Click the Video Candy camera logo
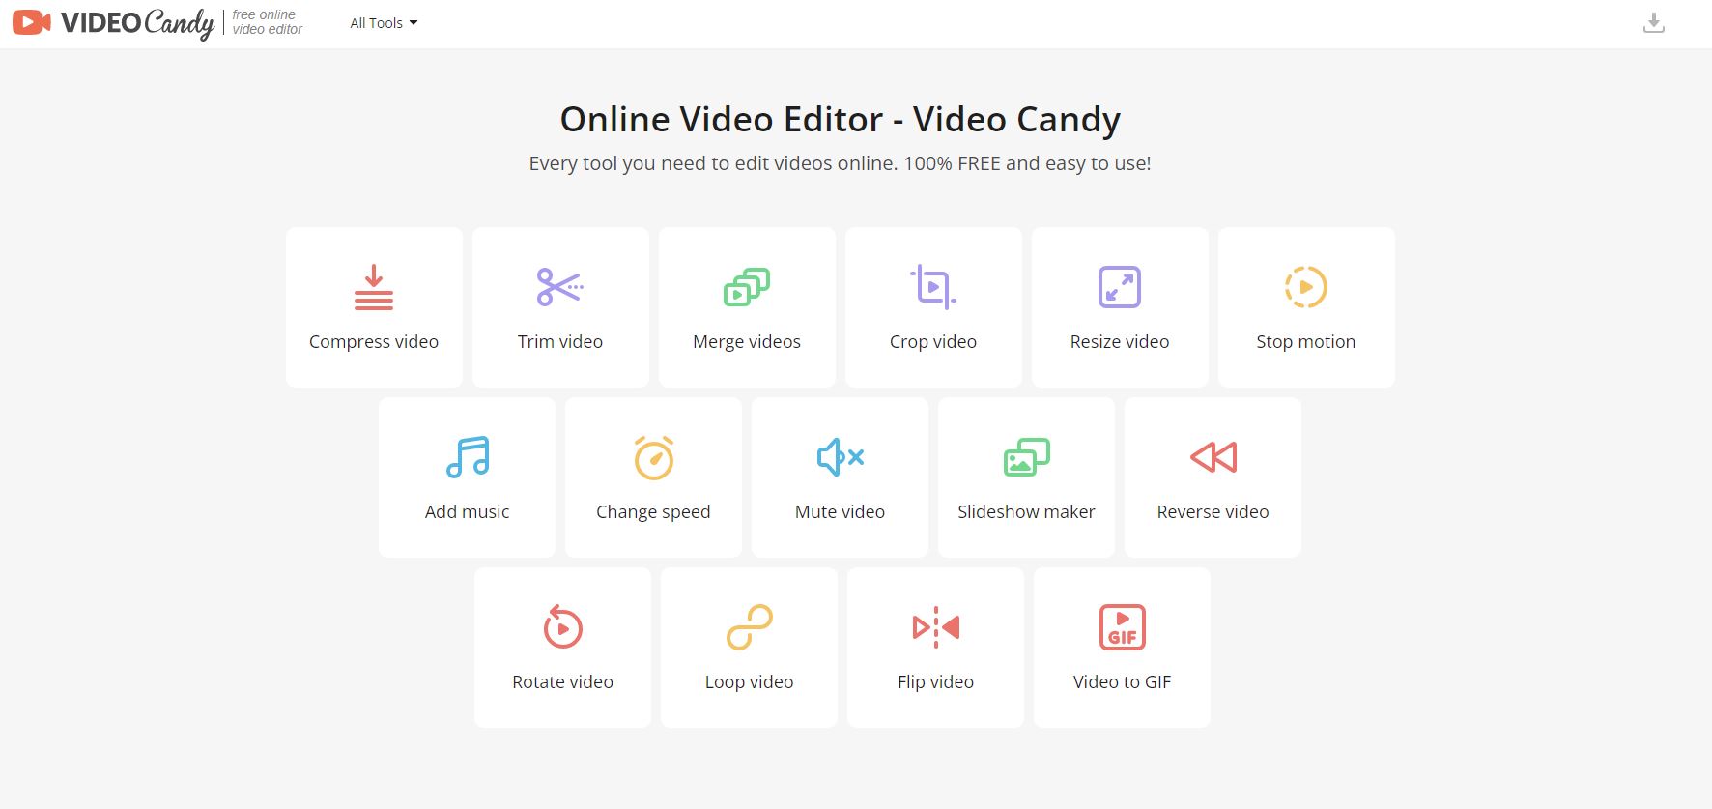The image size is (1712, 809). [x=32, y=22]
